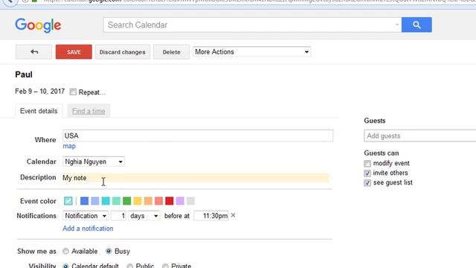Open the Calendar dropdown Nghia Nguyen
This screenshot has height=268, width=476.
(94, 162)
